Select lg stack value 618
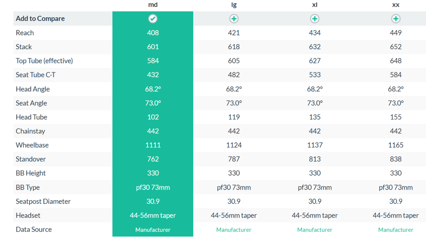The width and height of the screenshot is (426, 239). pyautogui.click(x=234, y=47)
